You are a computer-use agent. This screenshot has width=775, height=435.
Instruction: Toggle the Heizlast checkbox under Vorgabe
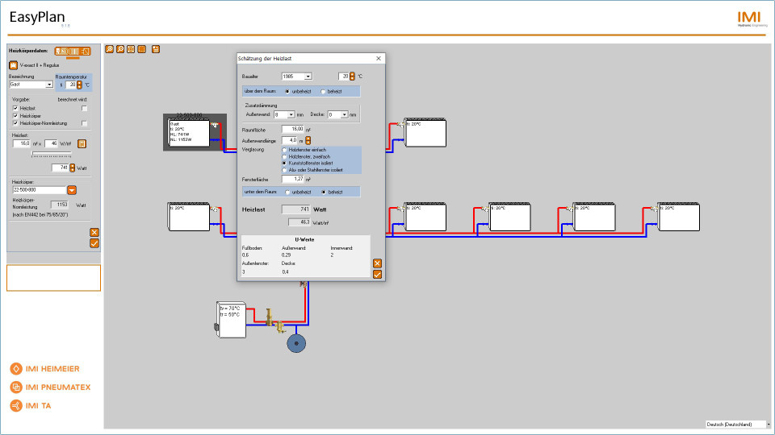coord(15,108)
